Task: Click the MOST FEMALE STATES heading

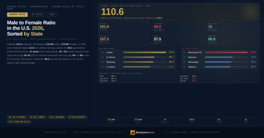Action: click(190, 49)
